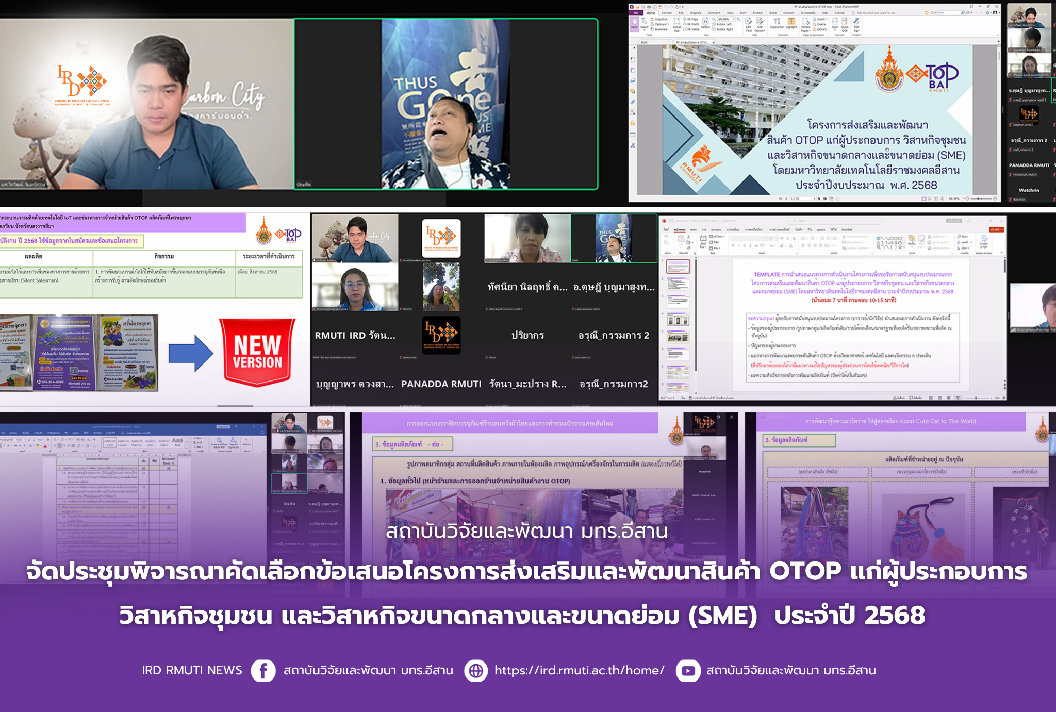
Task: Select the Typewriter tool in Foxit
Action: pos(777,24)
